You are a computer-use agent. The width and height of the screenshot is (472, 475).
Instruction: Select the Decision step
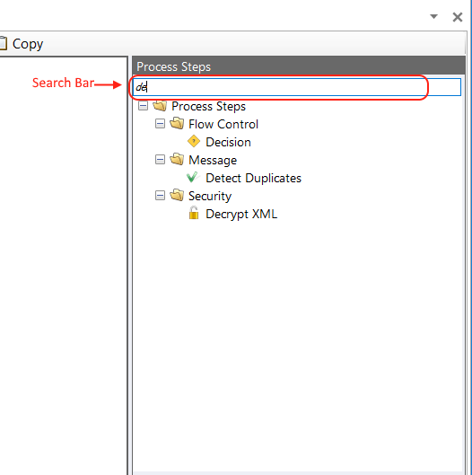coord(228,142)
